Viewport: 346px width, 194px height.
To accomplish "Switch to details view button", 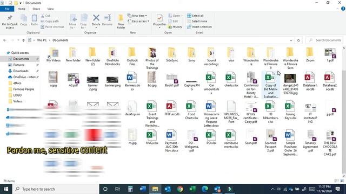I will pyautogui.click(x=336, y=181).
